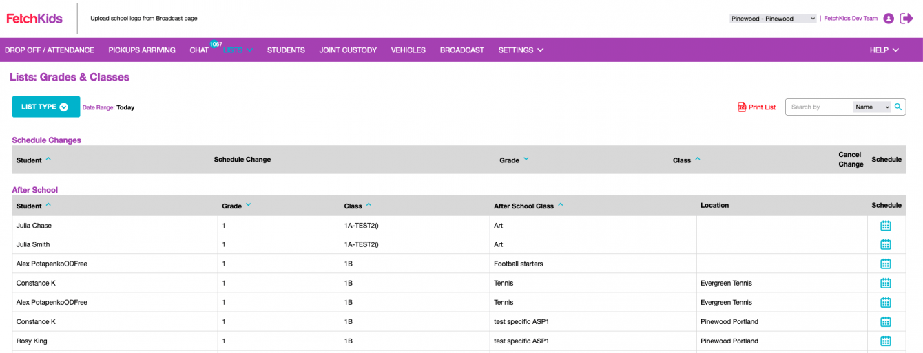Click the Search by input field
This screenshot has height=353, width=923.
[x=820, y=107]
